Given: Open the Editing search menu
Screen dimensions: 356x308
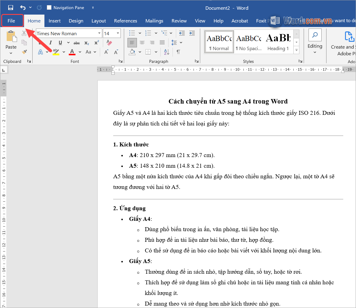Looking at the screenshot, I should (315, 42).
